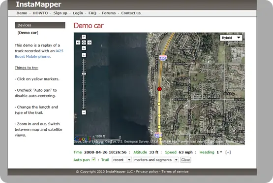Zoom out with the minus button
This screenshot has height=183, width=273.
point(84,112)
